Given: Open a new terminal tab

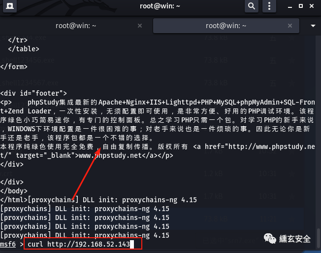Looking at the screenshot, I should pyautogui.click(x=10, y=6).
